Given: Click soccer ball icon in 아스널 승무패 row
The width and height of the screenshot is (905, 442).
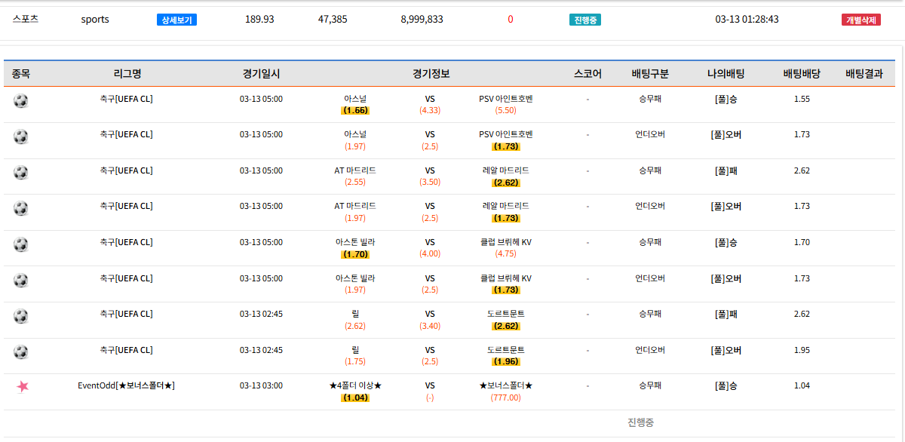Looking at the screenshot, I should (x=20, y=101).
